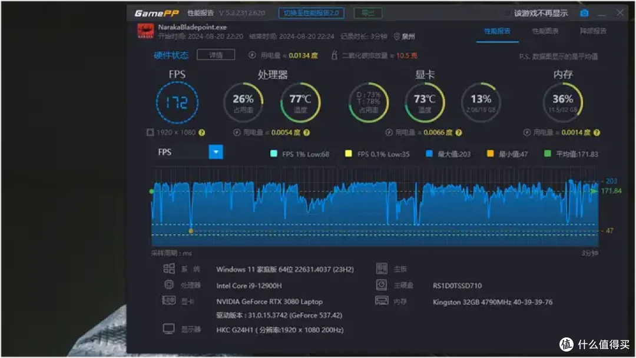The image size is (636, 358).
Task: Close the GamePP report window
Action: [x=620, y=13]
